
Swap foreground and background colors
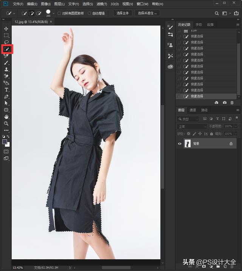pyautogui.click(x=8, y=136)
